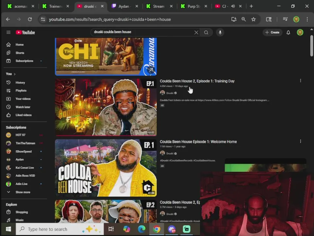This screenshot has height=236, width=314.
Task: Open the IShowSpeed subscription channel
Action: point(24,151)
